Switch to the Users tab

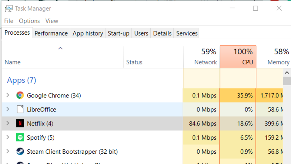[141, 33]
